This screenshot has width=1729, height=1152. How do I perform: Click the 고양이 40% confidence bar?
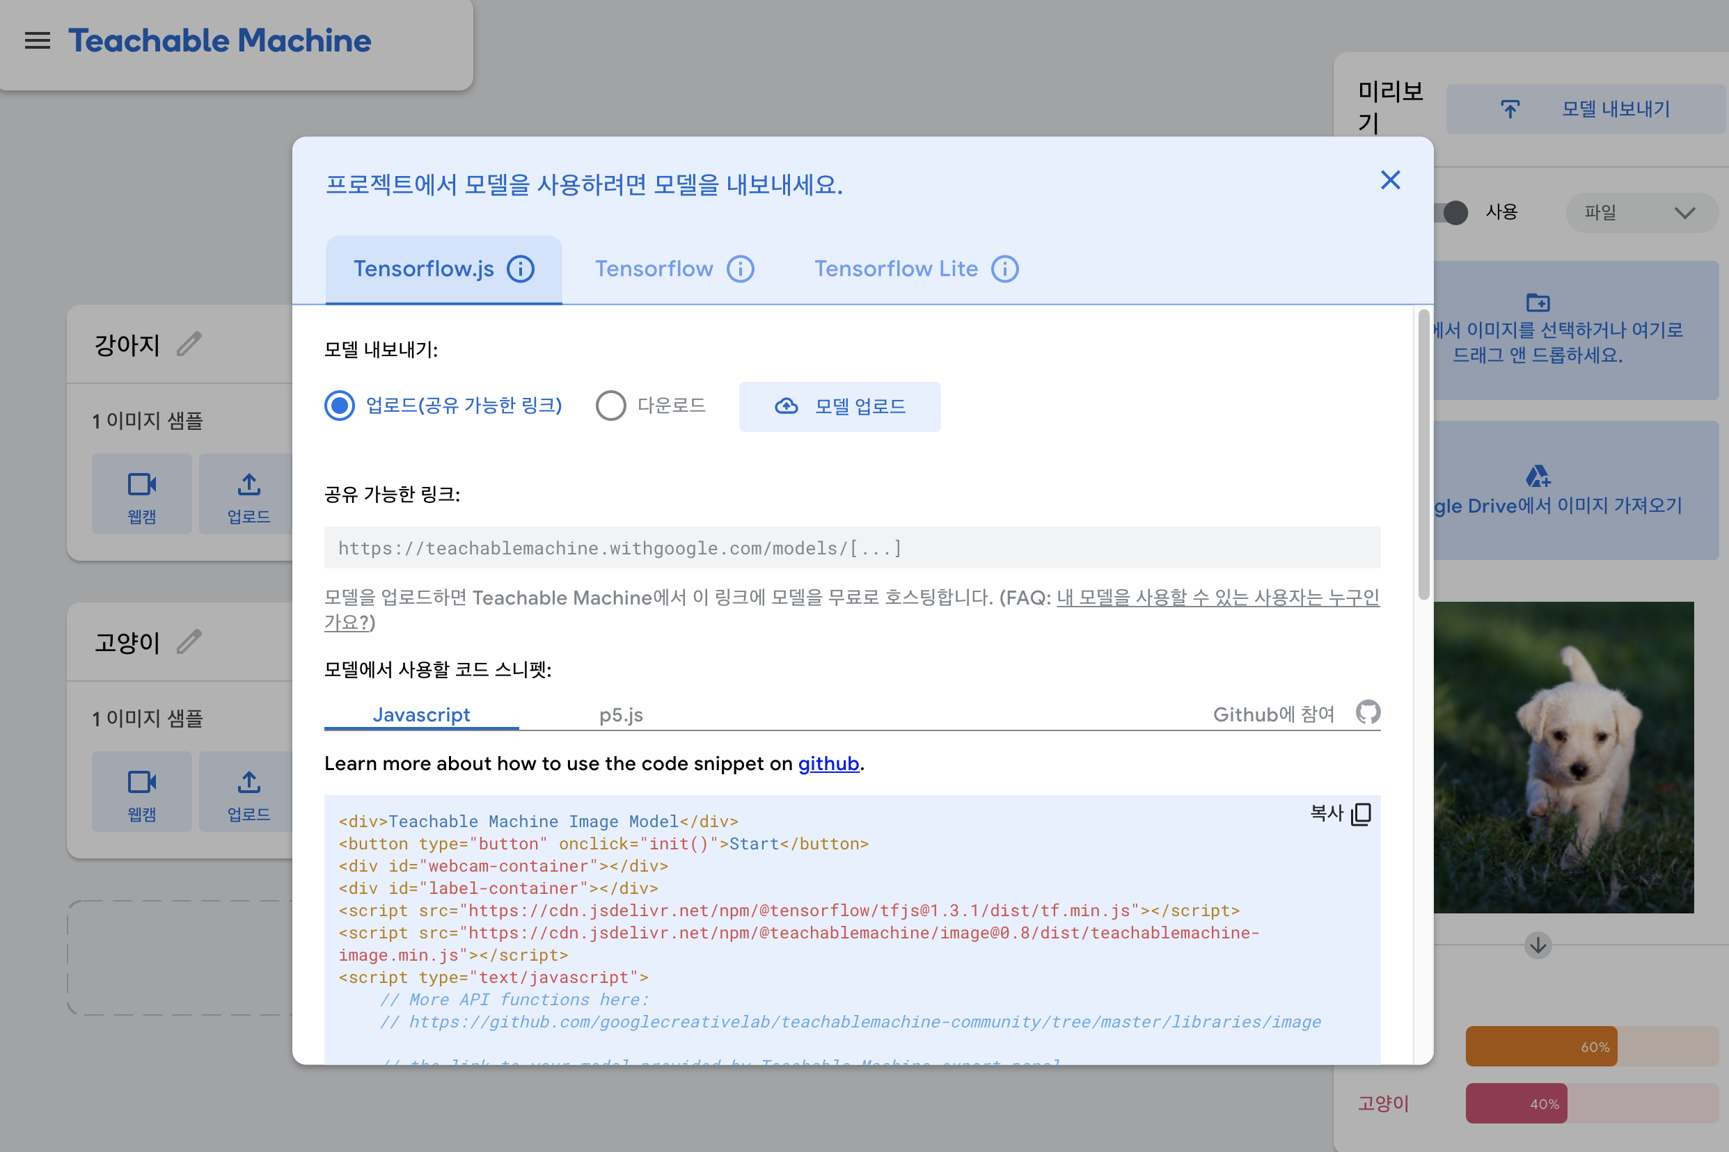1516,1103
